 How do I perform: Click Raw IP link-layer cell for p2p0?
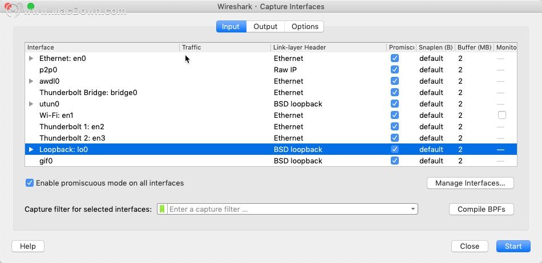pos(285,69)
